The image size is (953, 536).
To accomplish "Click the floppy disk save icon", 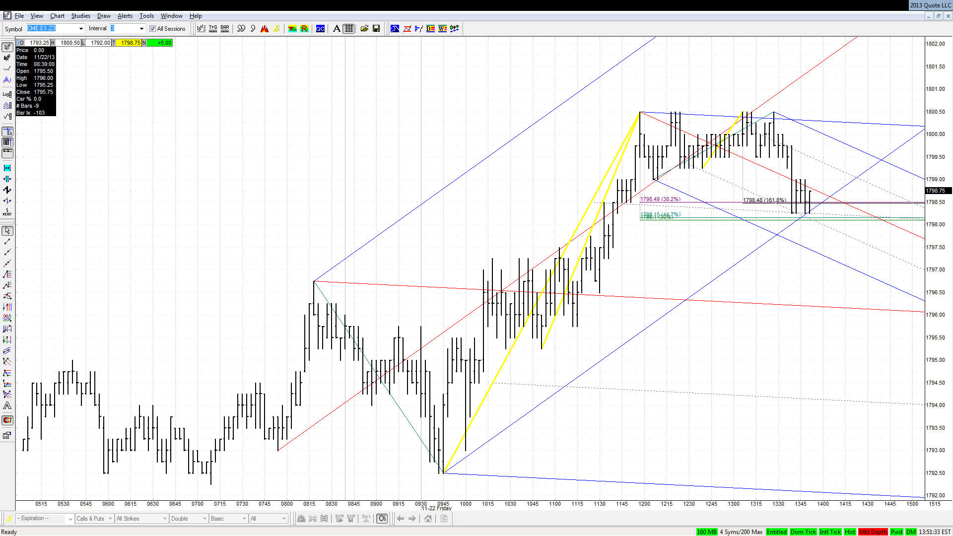I will click(x=376, y=29).
